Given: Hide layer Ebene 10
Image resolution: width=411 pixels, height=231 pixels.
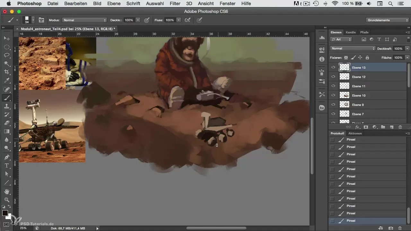Looking at the screenshot, I should coord(333,95).
